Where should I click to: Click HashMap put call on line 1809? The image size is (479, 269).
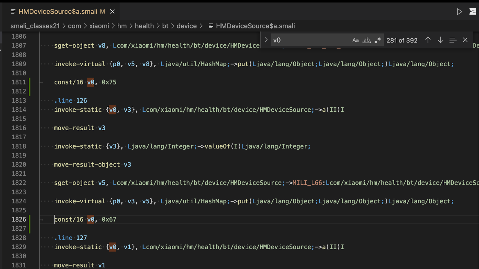pos(243,64)
